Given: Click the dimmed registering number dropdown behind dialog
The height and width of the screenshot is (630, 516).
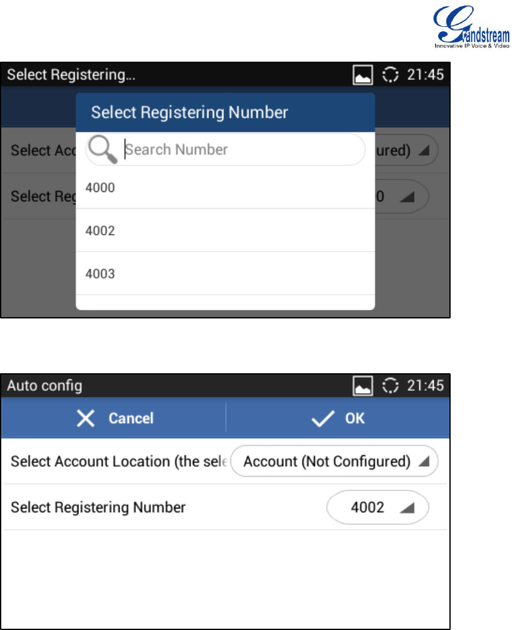Looking at the screenshot, I should click(x=401, y=196).
